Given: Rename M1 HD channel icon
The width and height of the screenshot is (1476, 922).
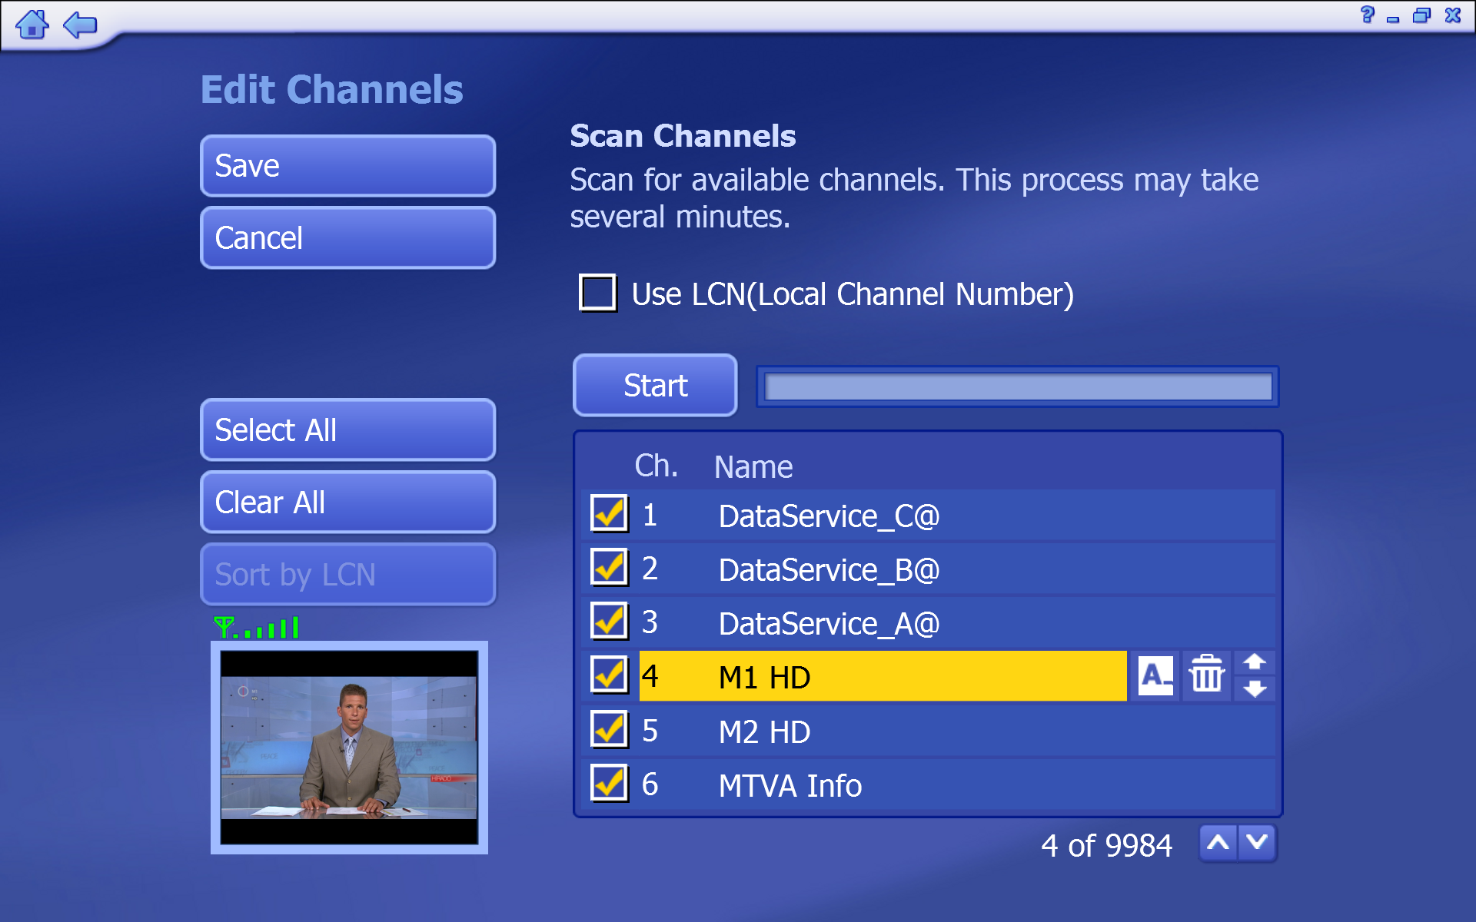Looking at the screenshot, I should click(x=1155, y=676).
